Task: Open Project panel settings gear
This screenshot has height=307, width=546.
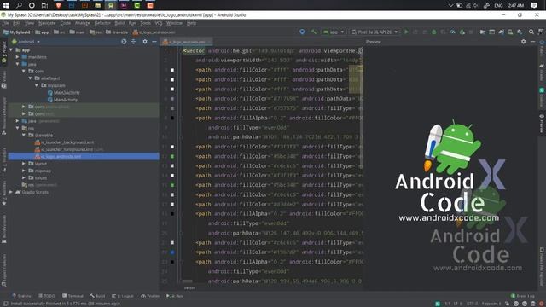Action: pos(145,42)
